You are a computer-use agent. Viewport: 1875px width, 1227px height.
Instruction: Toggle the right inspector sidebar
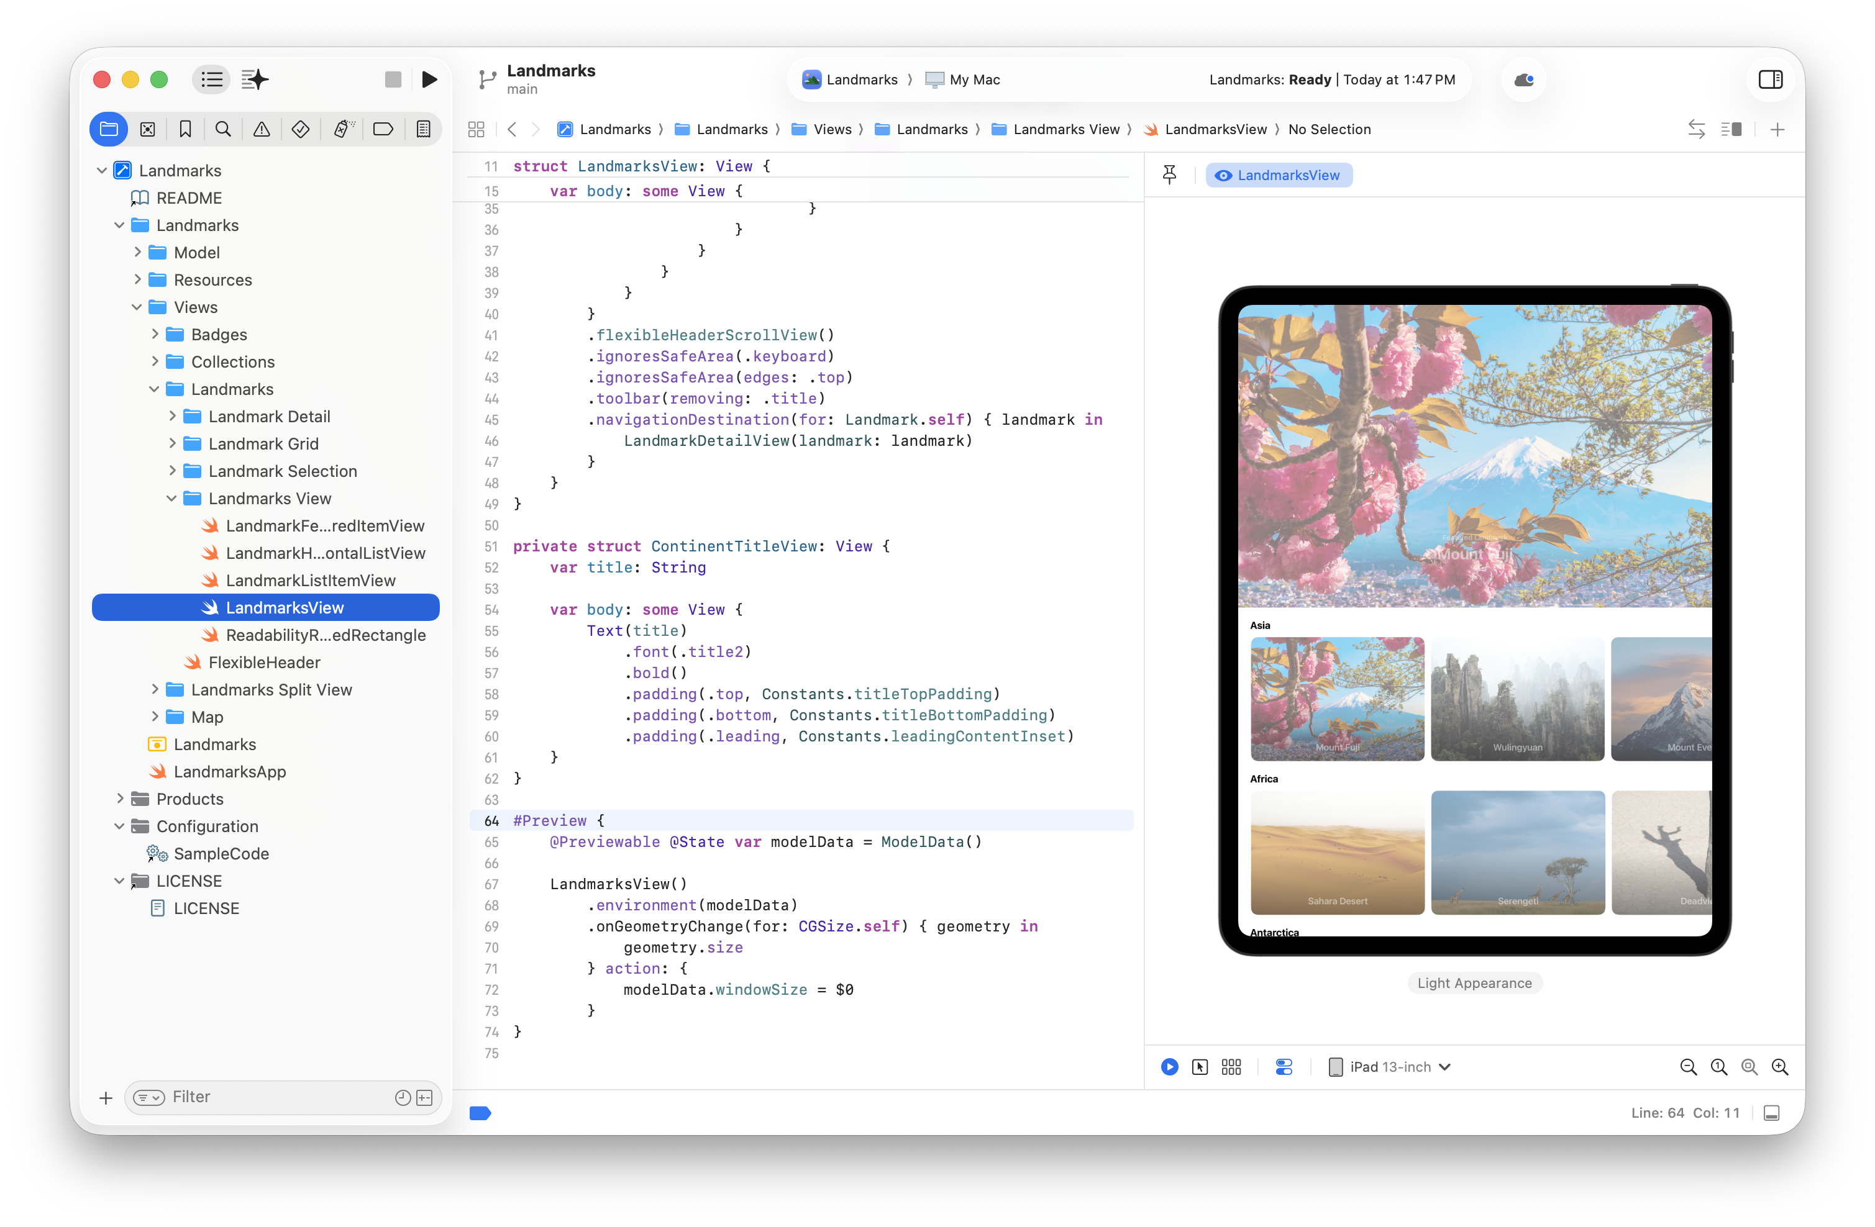click(1770, 79)
